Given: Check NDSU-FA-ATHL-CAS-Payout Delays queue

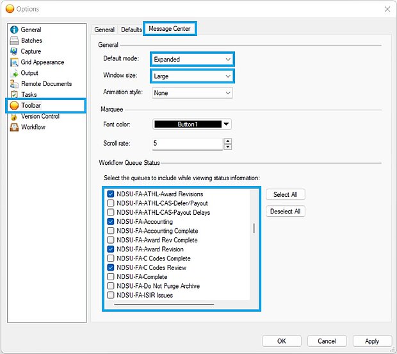Looking at the screenshot, I should coord(110,212).
